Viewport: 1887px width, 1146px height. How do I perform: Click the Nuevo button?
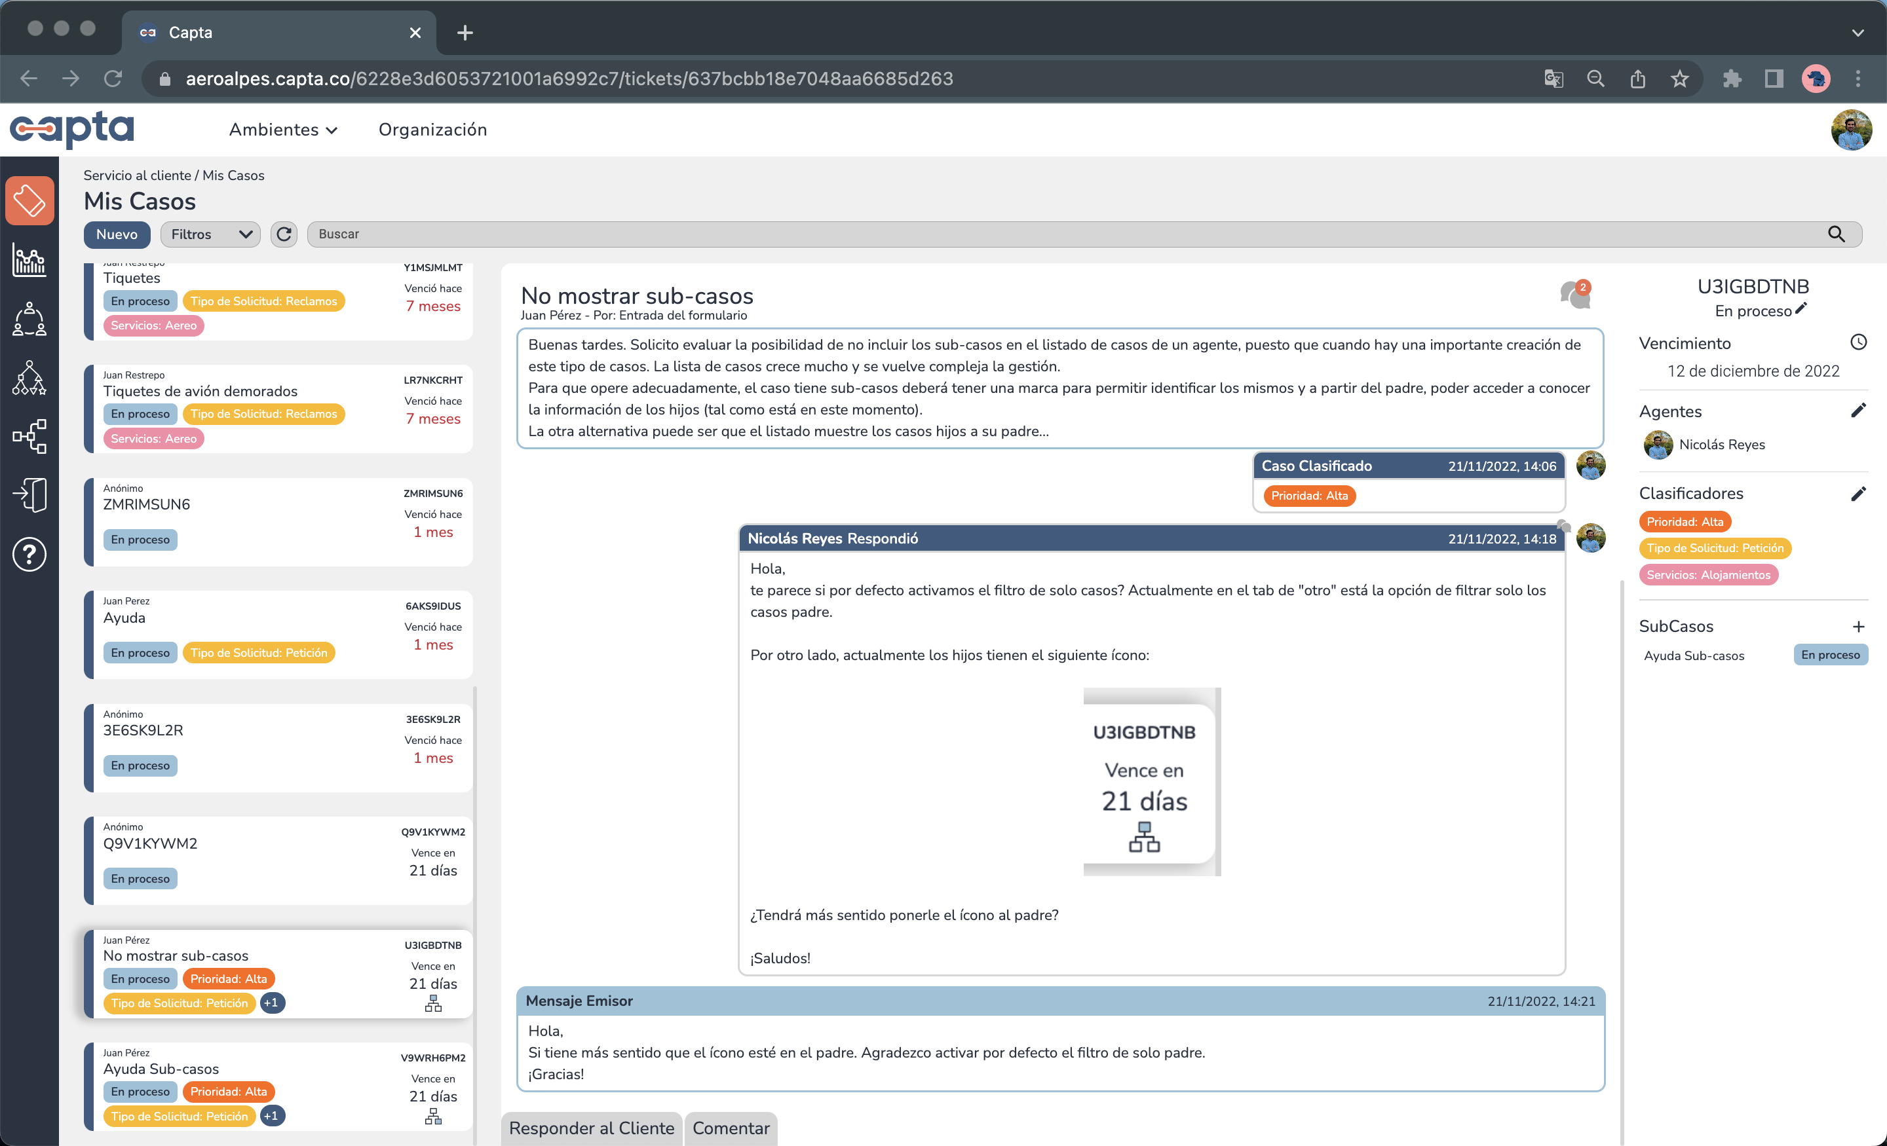tap(117, 234)
